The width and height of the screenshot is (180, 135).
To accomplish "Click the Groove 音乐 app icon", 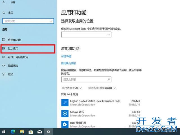I will [x=65, y=114].
